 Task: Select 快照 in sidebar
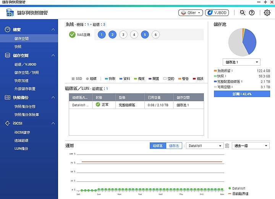point(18,47)
